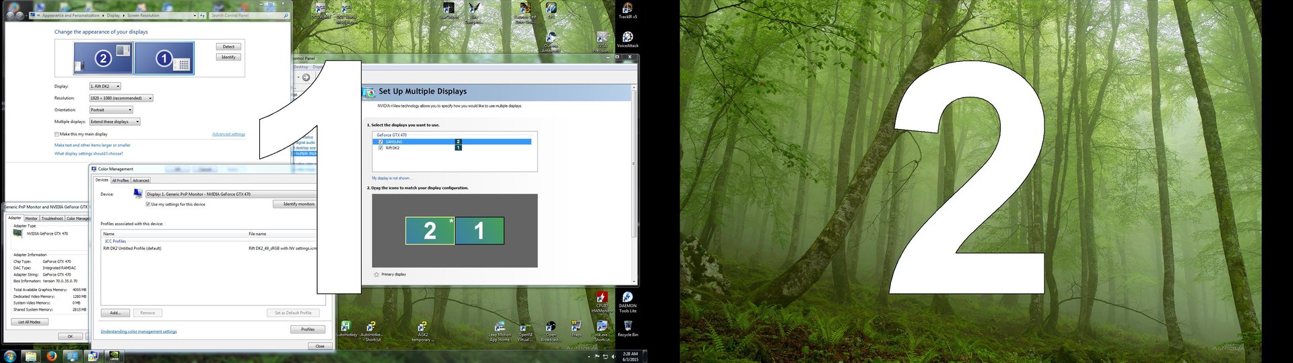Click My display is not shown link
1293x363 pixels.
(x=392, y=178)
